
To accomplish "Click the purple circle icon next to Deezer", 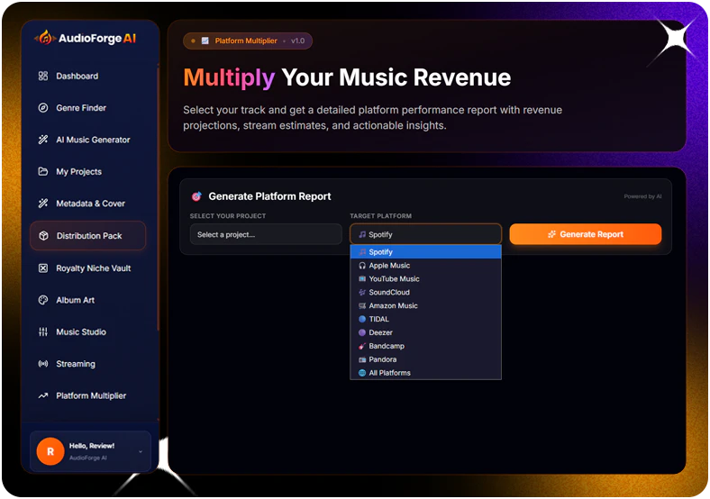I will 362,332.
